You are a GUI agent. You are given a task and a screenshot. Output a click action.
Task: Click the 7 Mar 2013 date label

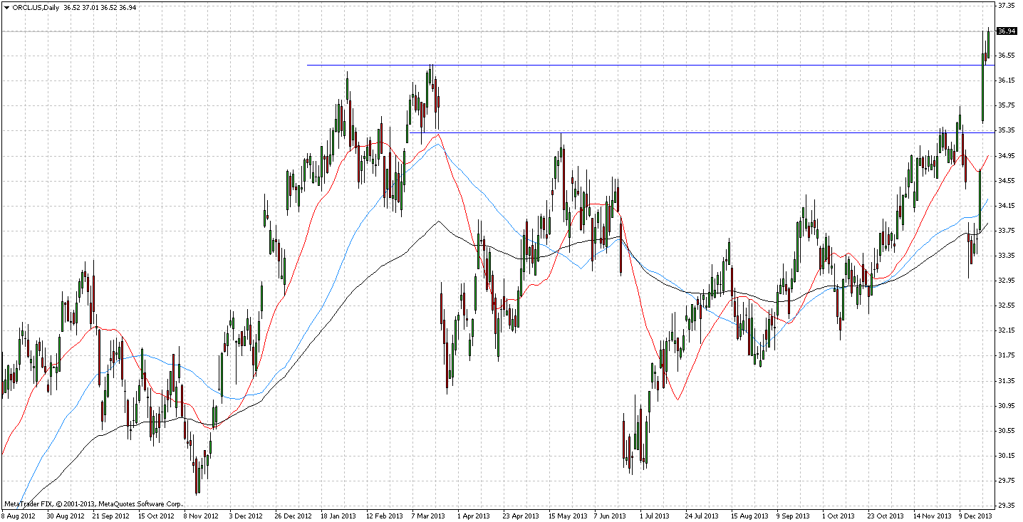click(x=429, y=516)
